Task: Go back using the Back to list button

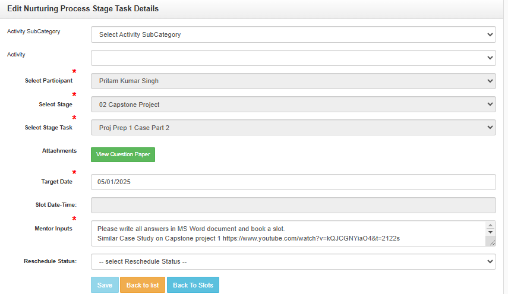Action: pos(142,285)
